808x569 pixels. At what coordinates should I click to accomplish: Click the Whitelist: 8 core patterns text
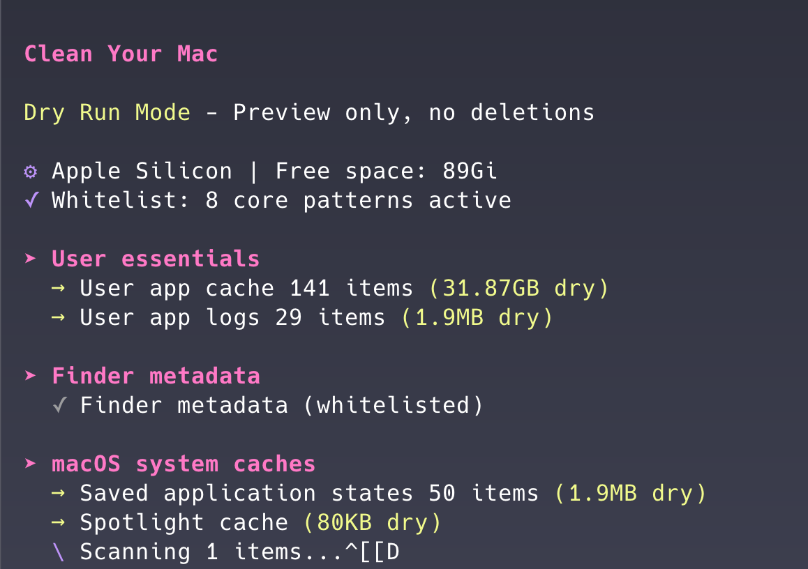(x=281, y=201)
